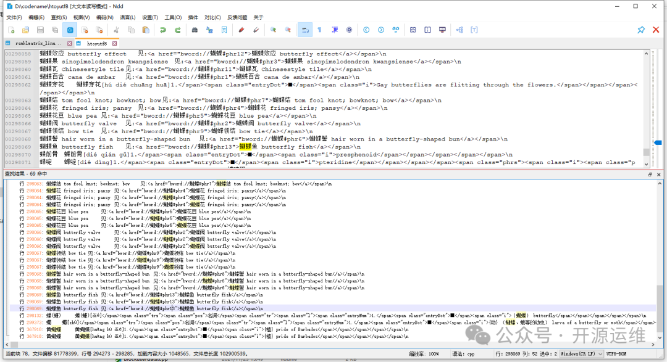
Task: Open the 编辑(E) menu
Action: tap(36, 17)
